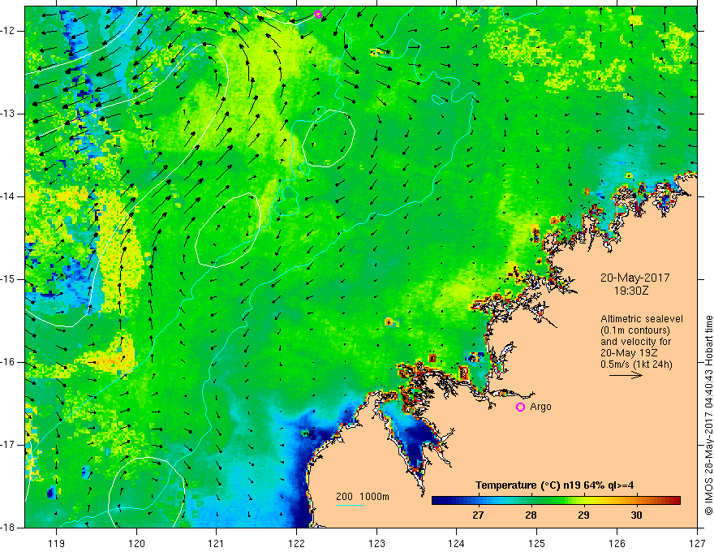Click the velocity scale reference arrow

[626, 375]
